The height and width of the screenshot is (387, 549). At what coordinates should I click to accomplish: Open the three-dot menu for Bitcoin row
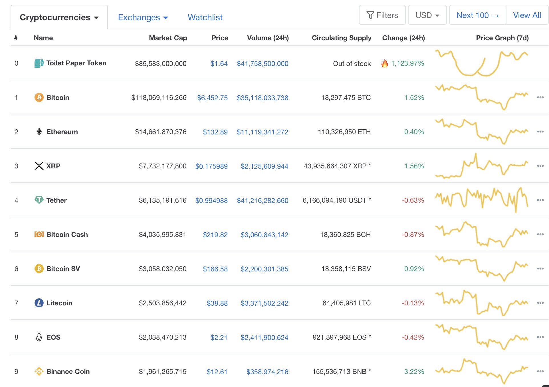540,97
